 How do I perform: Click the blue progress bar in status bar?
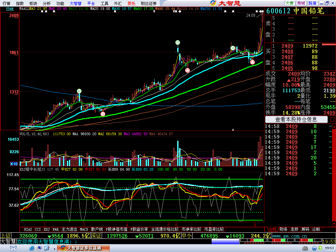(x=225, y=242)
